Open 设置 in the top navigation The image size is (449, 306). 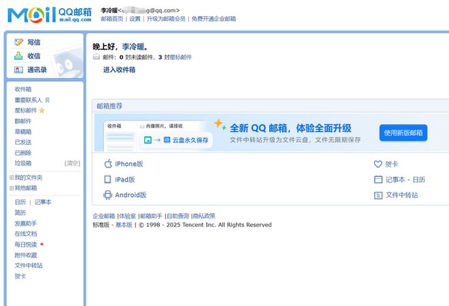135,19
